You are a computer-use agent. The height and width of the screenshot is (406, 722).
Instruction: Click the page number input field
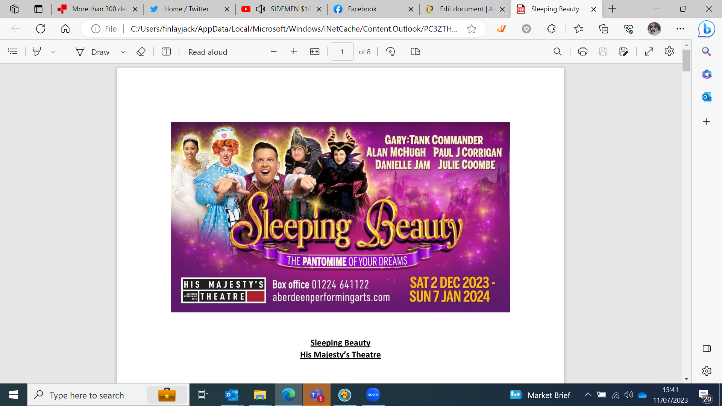point(342,52)
